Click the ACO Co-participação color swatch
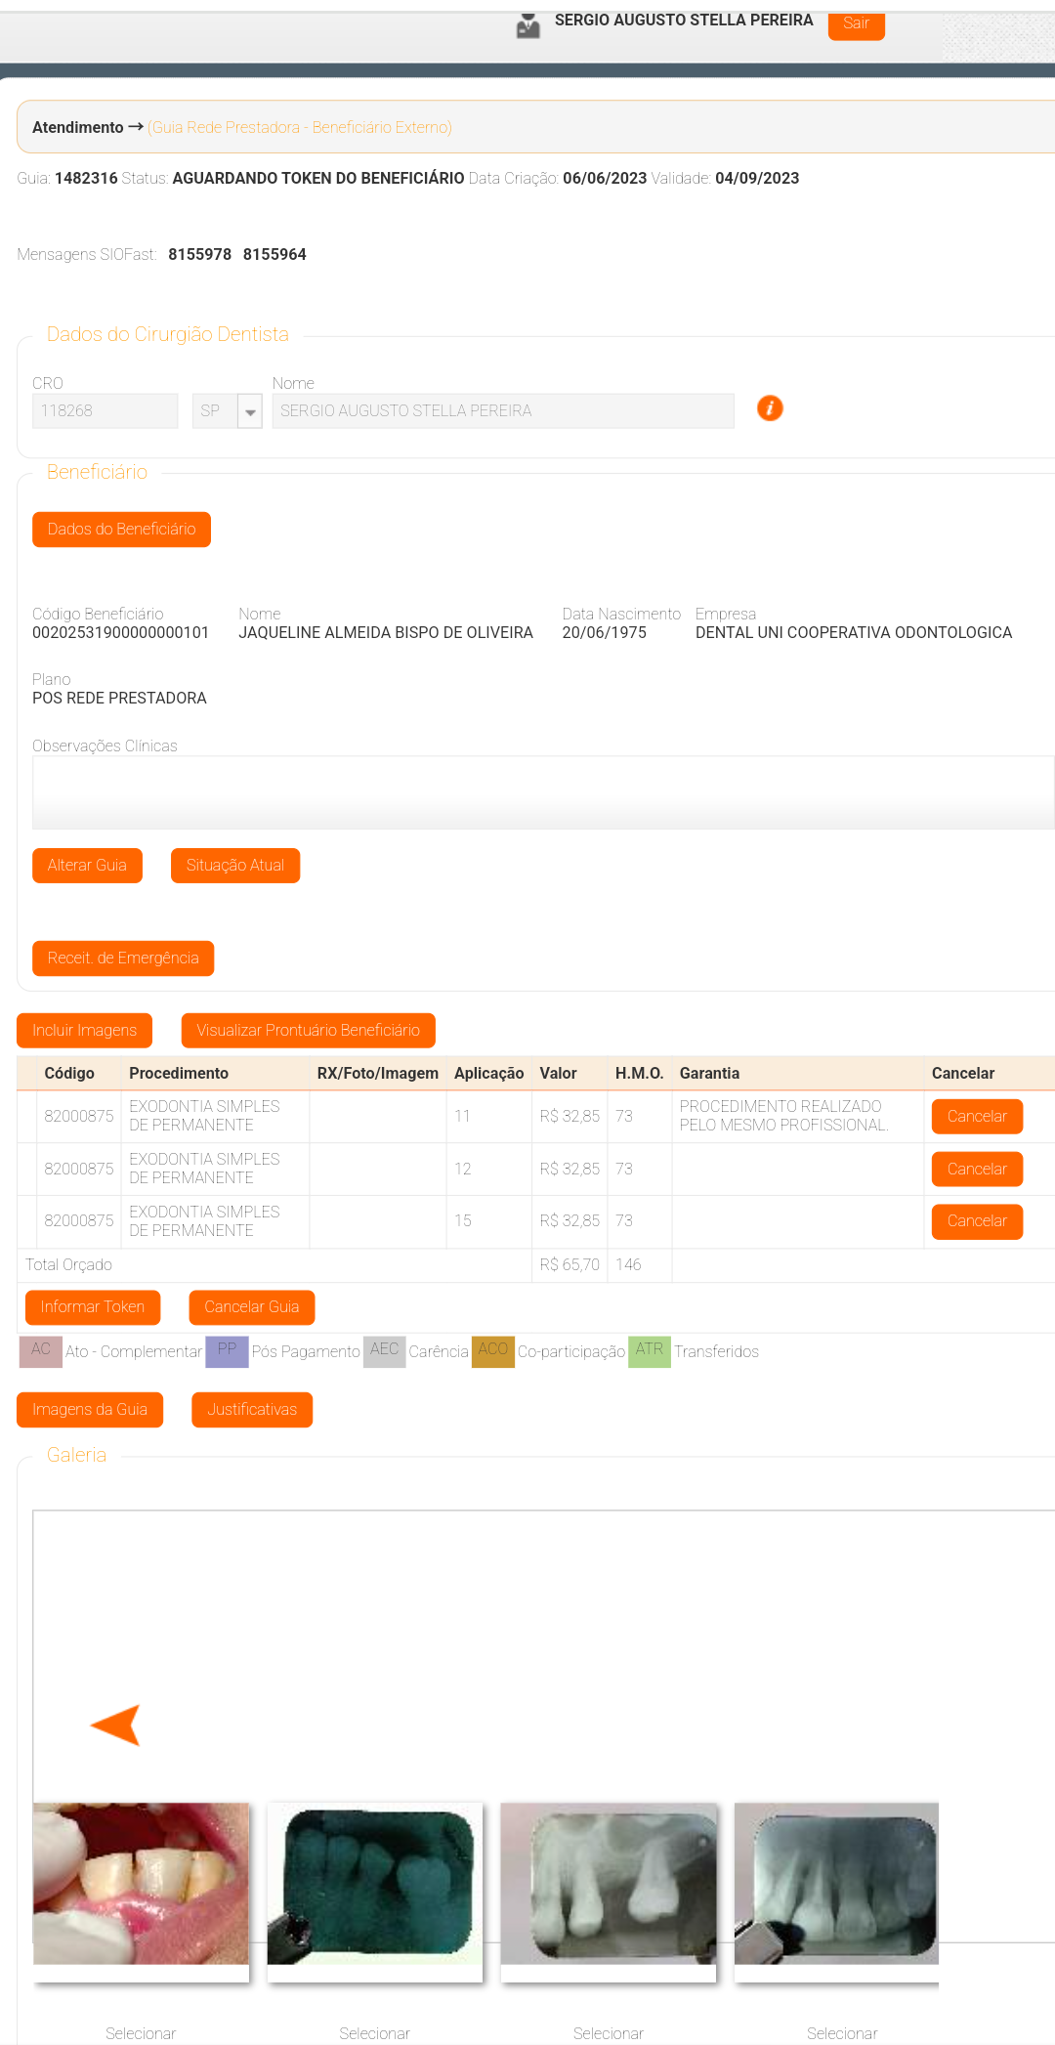 click(492, 1351)
